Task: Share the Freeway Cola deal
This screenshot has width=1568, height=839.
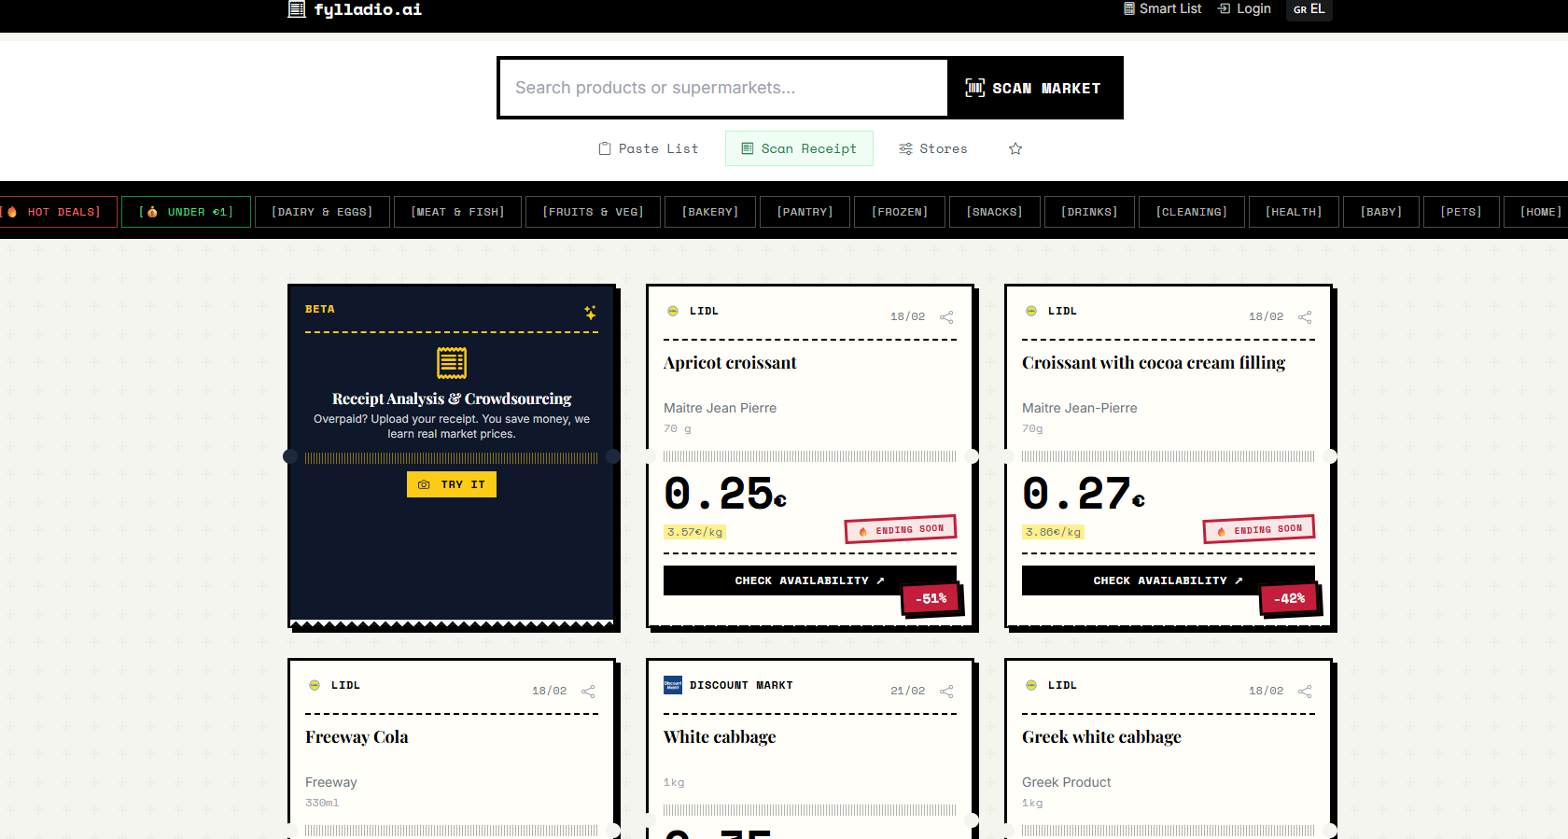Action: click(x=588, y=692)
